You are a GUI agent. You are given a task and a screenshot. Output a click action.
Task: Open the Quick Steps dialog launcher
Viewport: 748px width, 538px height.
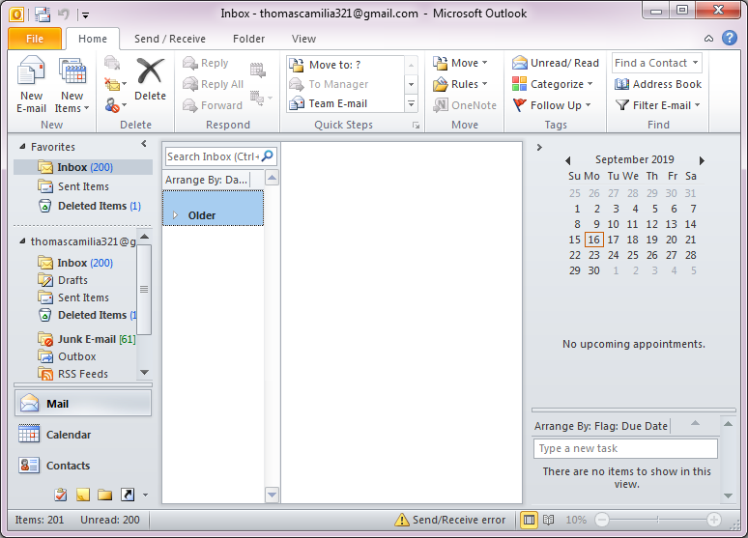coord(416,125)
